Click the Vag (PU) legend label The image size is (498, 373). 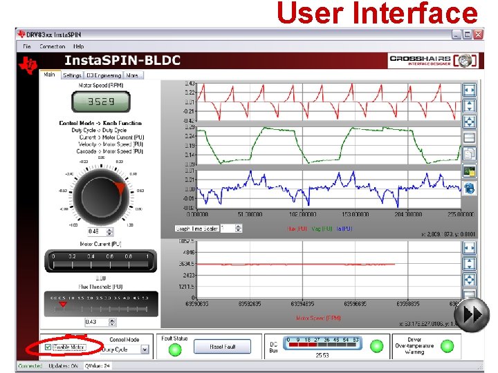point(322,229)
